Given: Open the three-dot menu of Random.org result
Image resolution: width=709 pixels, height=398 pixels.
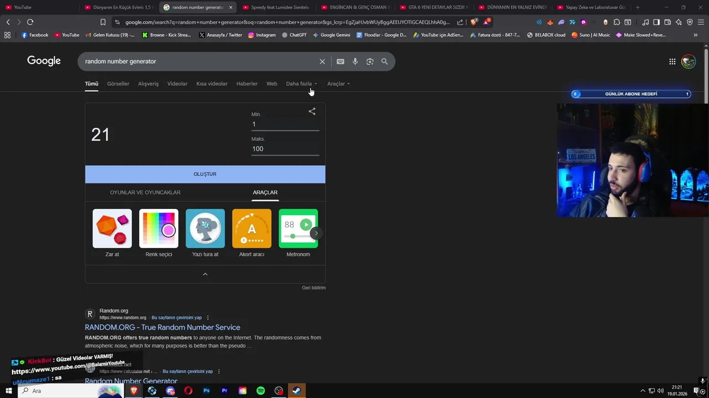Looking at the screenshot, I should [208, 318].
